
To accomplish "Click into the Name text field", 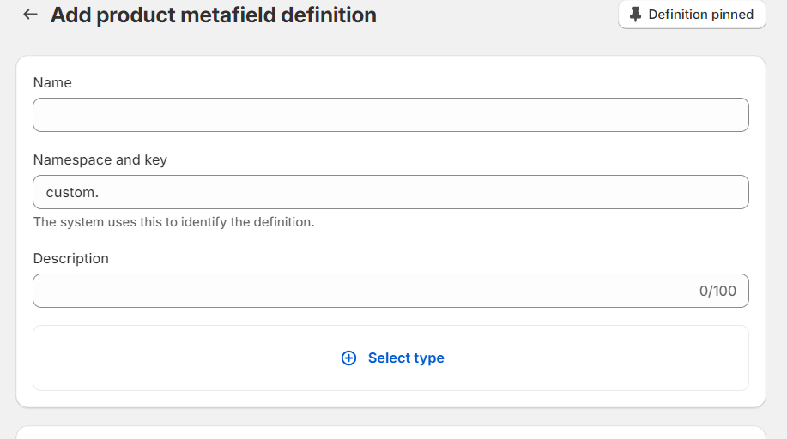I will pyautogui.click(x=390, y=115).
